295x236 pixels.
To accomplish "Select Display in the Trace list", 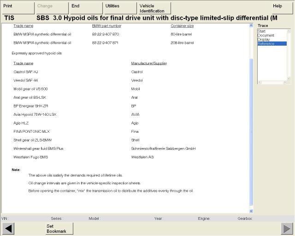I will pos(264,40).
